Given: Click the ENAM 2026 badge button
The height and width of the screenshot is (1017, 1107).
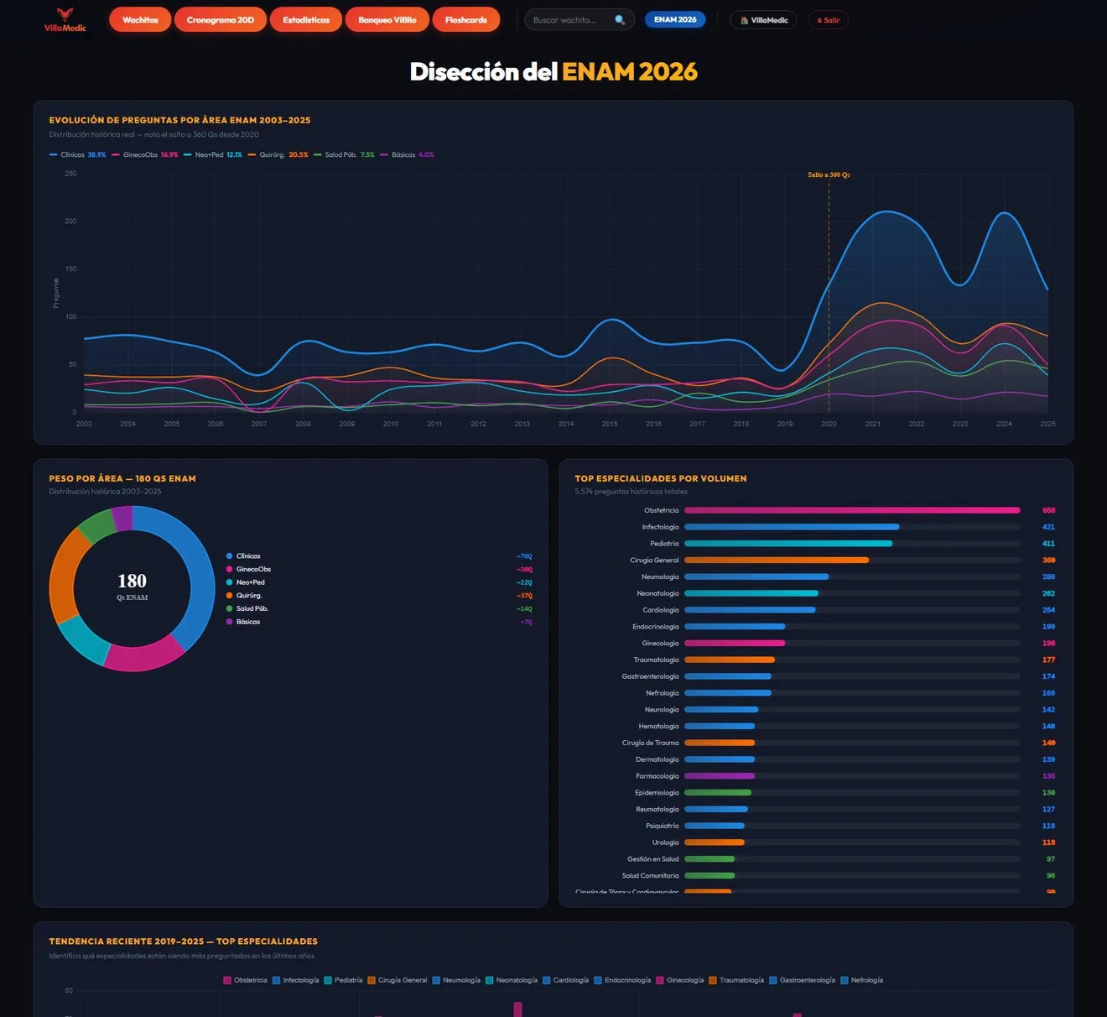Looking at the screenshot, I should (x=675, y=19).
